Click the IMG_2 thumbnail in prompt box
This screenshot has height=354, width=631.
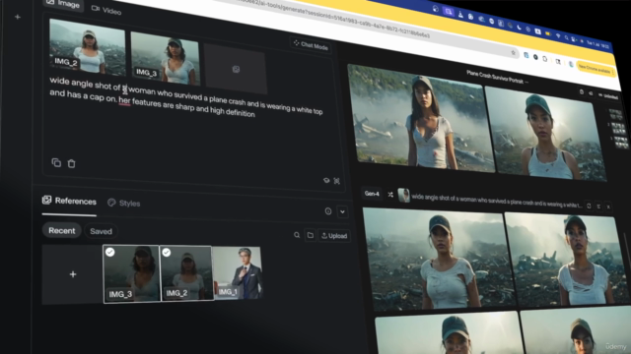pos(87,46)
